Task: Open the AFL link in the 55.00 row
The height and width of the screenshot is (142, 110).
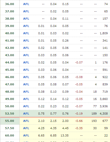Action: pyautogui.click(x=26, y=121)
